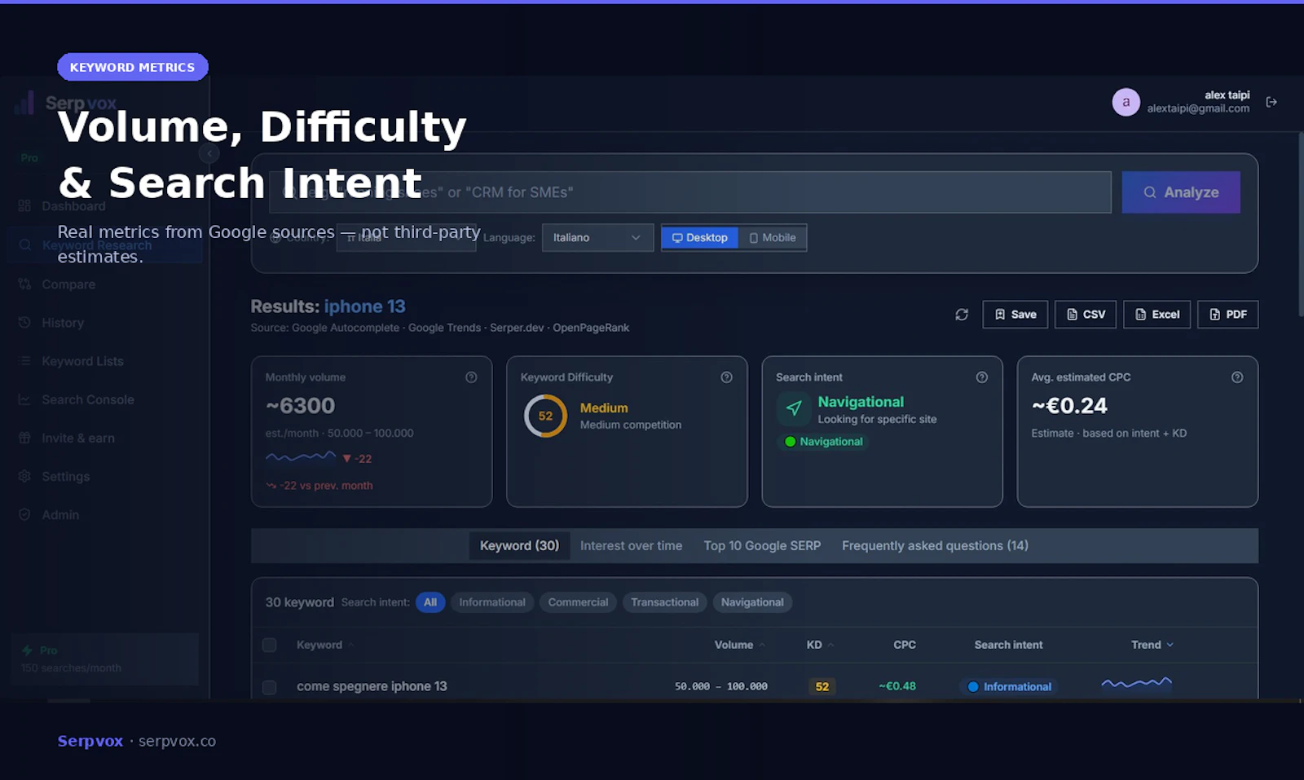Tick the checkbox for come spegnere iphone 13
Image resolution: width=1304 pixels, height=780 pixels.
[x=269, y=687]
